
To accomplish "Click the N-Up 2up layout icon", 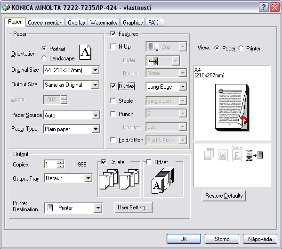I will coord(153,47).
